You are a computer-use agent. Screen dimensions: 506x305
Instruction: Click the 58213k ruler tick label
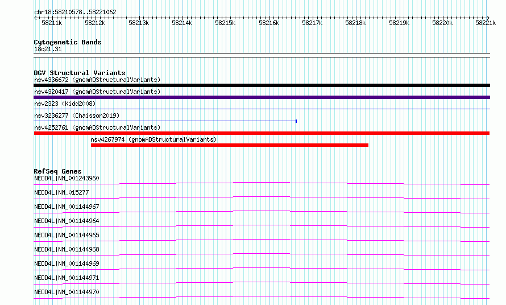click(139, 23)
